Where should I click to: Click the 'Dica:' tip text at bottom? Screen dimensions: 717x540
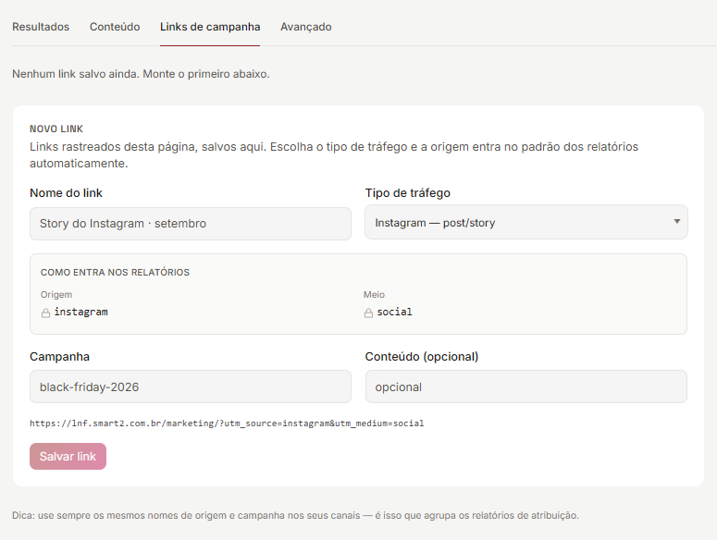click(x=295, y=515)
